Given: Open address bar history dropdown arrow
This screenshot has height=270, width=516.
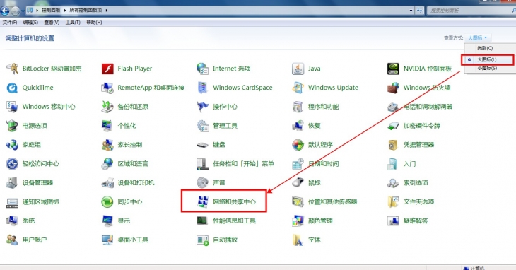Looking at the screenshot, I should tap(411, 11).
